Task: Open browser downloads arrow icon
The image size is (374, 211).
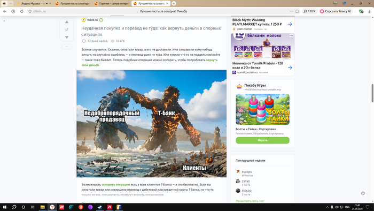Action: (x=369, y=11)
